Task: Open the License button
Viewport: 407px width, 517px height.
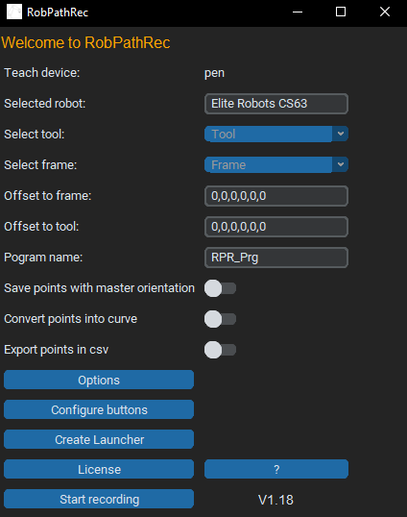Action: pos(99,469)
